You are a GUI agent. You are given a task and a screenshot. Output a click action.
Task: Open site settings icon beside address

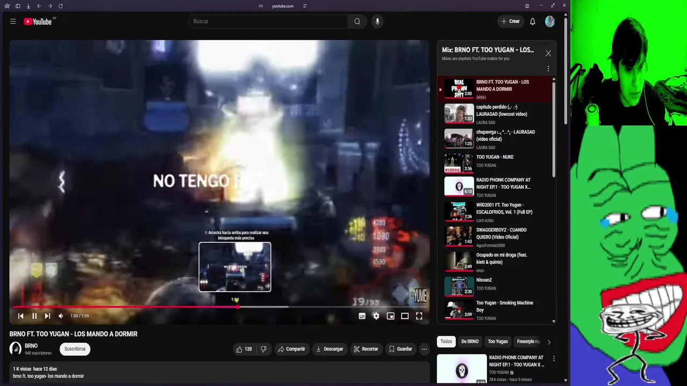coord(304,6)
